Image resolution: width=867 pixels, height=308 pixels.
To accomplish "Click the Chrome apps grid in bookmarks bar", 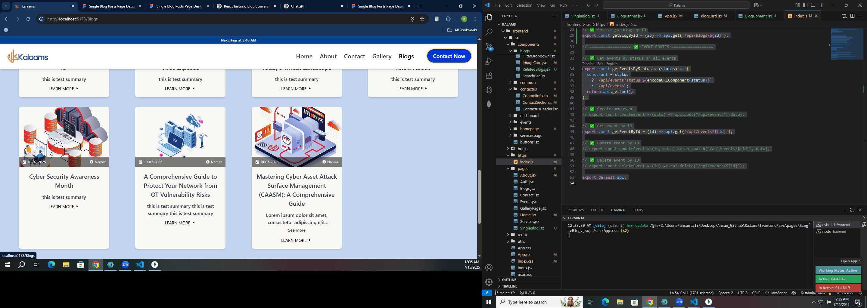I will [x=6, y=30].
